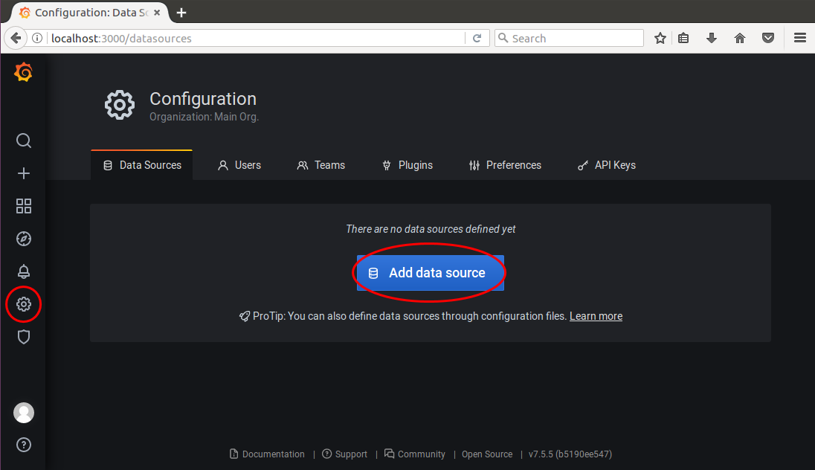Open the Pocket icon in browser toolbar
This screenshot has width=815, height=470.
768,38
